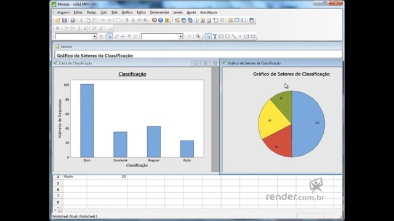Open the Assistência menu
394x221 pixels.
pyautogui.click(x=208, y=12)
